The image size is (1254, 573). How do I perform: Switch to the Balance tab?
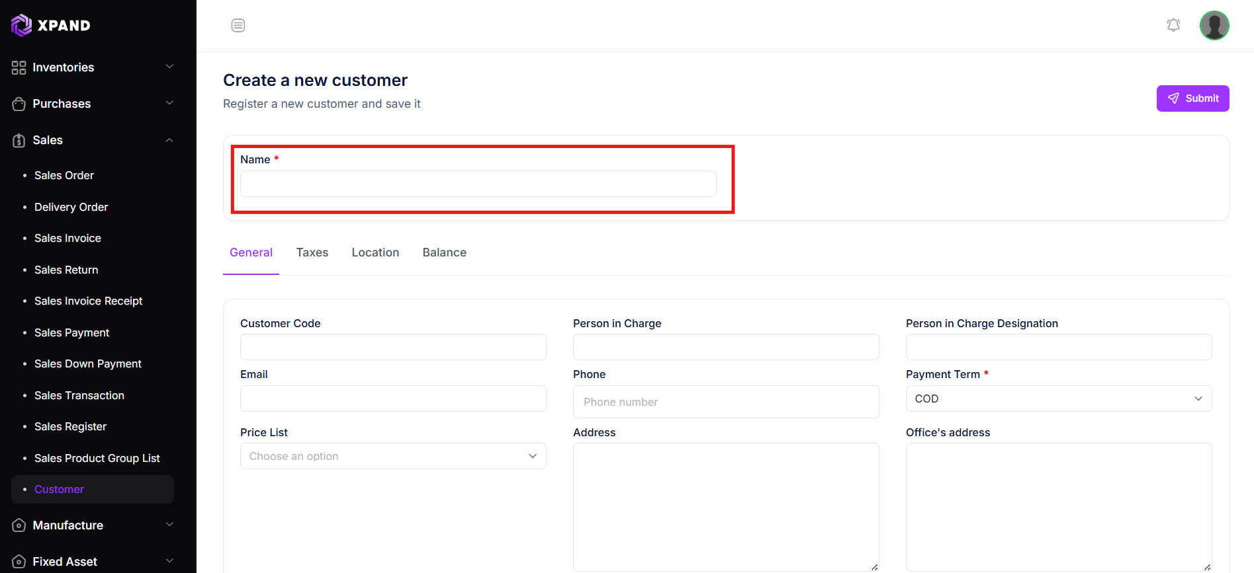445,252
